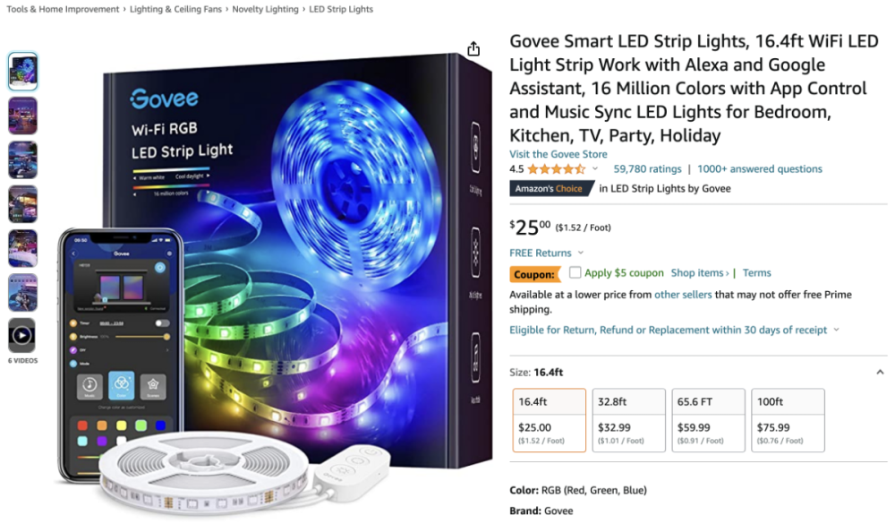Click the five-star rating stars
895x524 pixels.
[x=556, y=169]
